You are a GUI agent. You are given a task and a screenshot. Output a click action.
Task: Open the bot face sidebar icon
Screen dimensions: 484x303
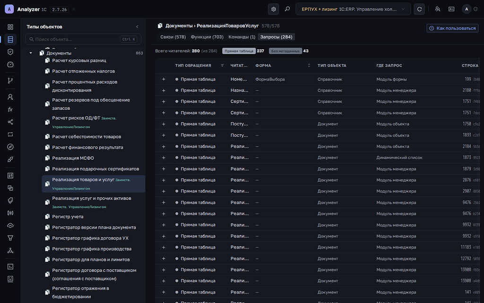pos(10,279)
